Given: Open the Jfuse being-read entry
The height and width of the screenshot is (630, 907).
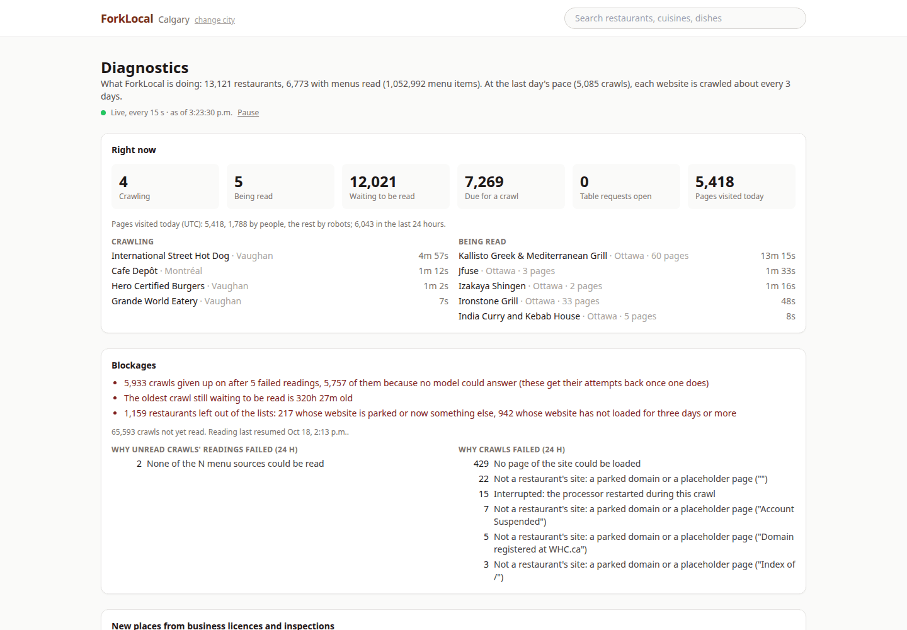Looking at the screenshot, I should coord(627,271).
